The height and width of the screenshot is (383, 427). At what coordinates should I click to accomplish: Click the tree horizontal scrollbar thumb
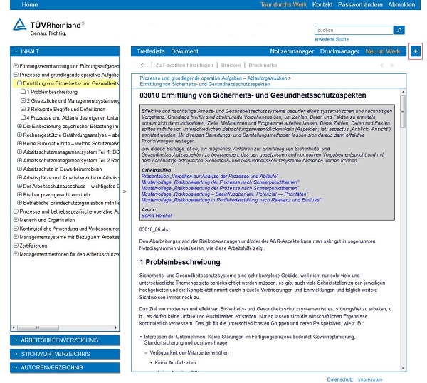coord(38,327)
